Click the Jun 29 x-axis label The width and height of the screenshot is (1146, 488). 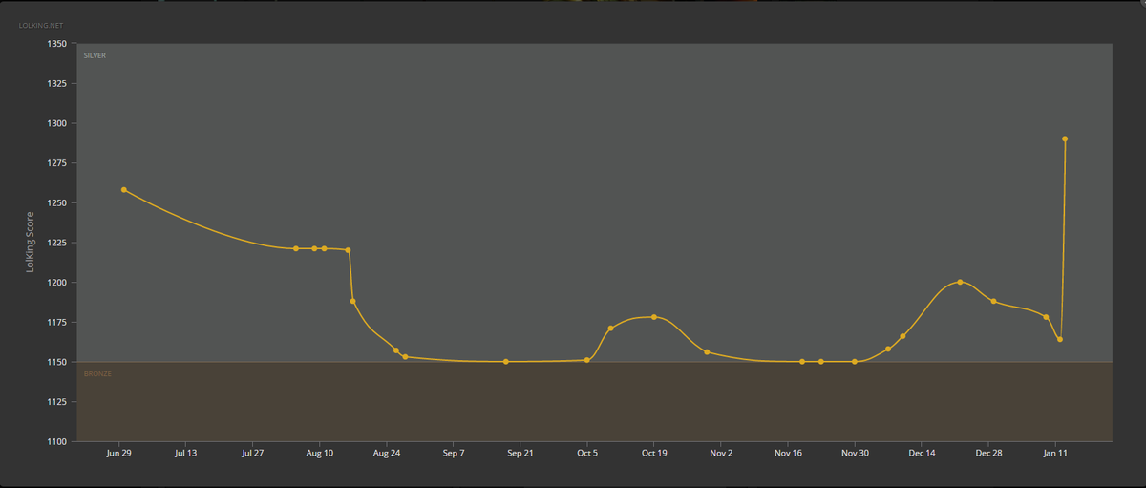click(119, 453)
